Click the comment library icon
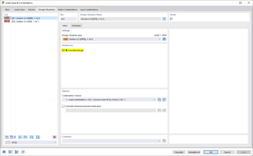Screen dimensions: 253x156 (164, 141)
